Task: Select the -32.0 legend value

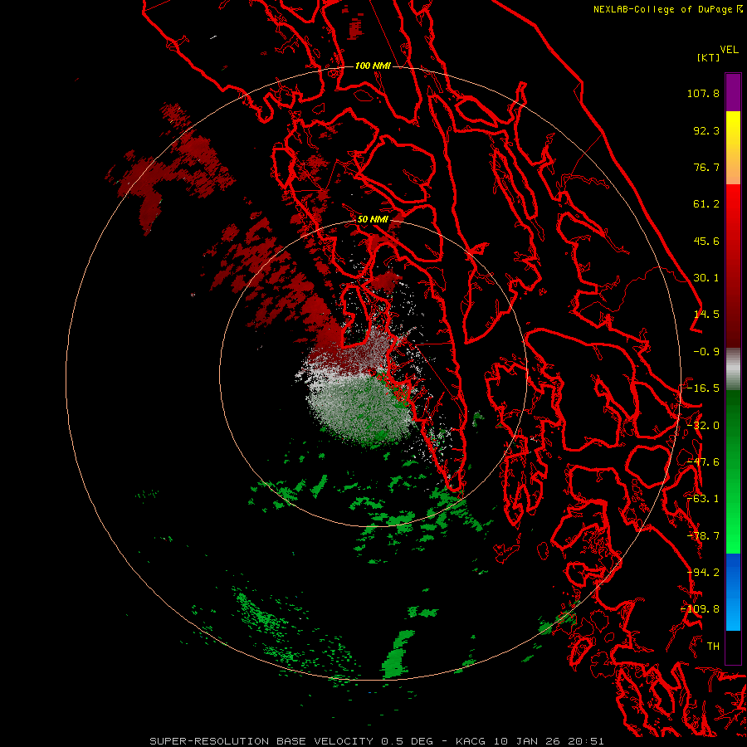Action: [703, 426]
